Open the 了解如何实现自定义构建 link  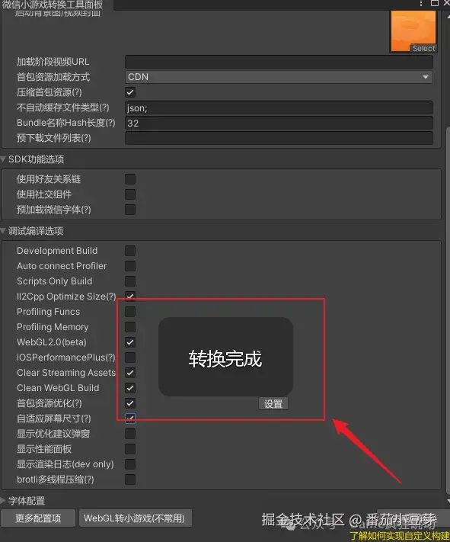(x=400, y=536)
